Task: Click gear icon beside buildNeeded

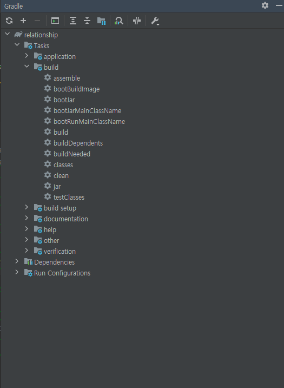Action: pyautogui.click(x=48, y=154)
